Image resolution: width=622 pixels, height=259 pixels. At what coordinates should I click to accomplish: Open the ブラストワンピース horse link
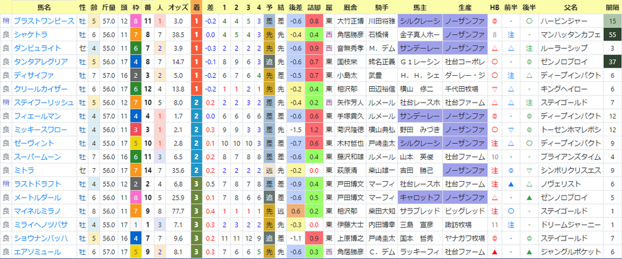click(x=44, y=21)
